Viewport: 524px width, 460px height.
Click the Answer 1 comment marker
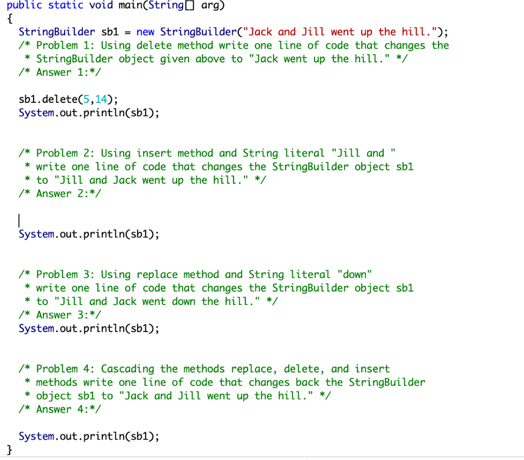60,72
